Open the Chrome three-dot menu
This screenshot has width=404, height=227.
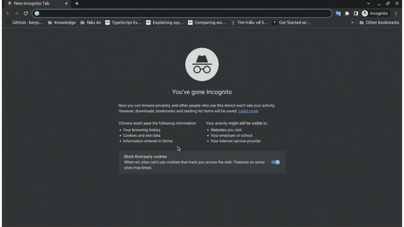click(x=396, y=13)
